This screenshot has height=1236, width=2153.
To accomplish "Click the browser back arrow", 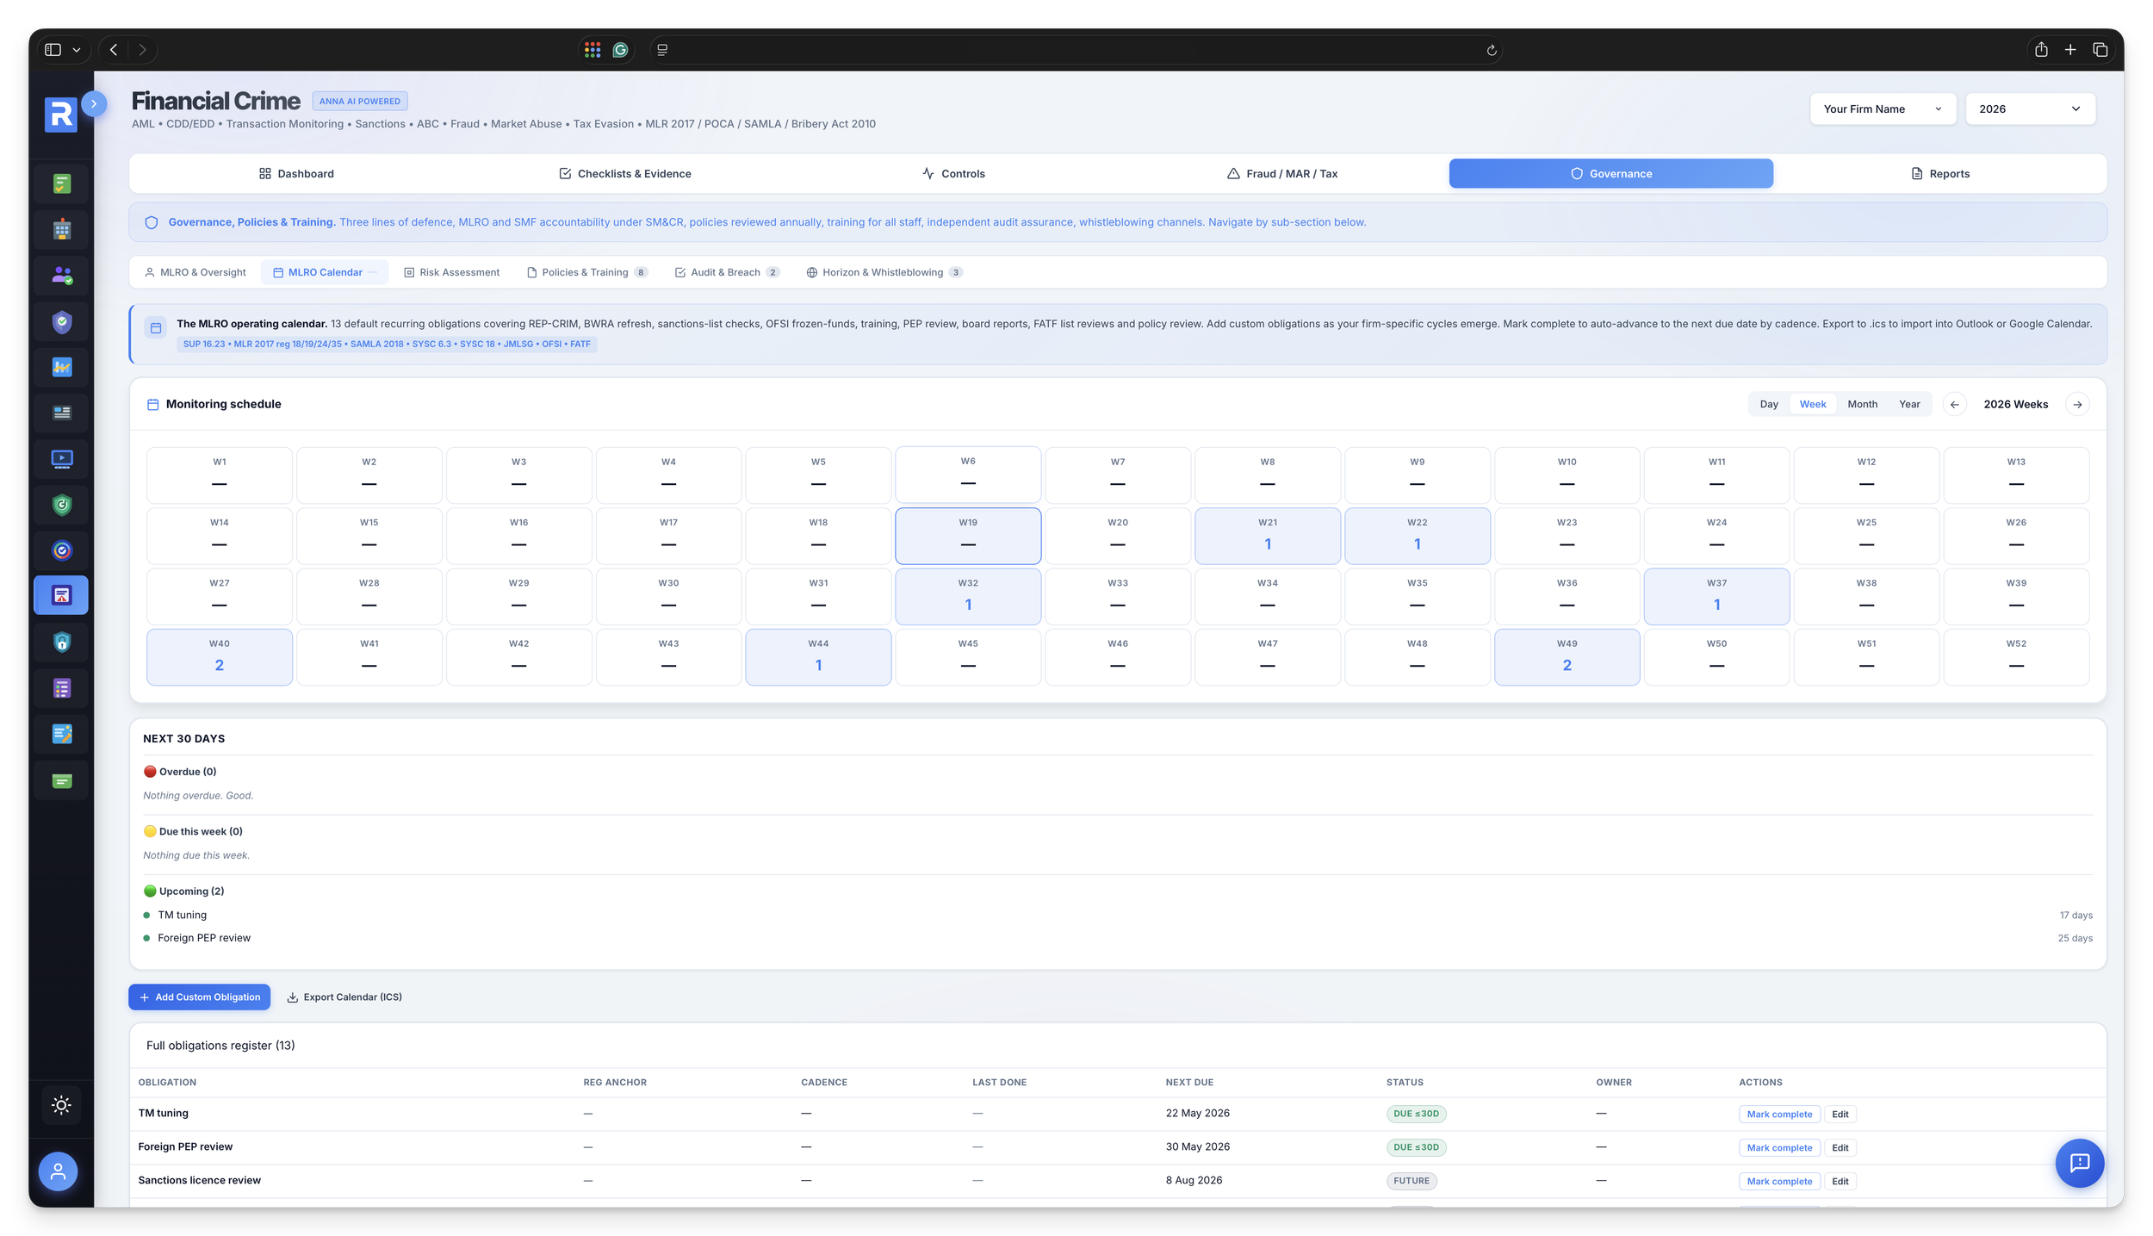I will [x=114, y=50].
